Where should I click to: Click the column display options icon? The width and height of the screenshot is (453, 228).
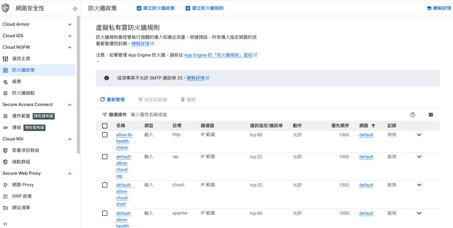(430, 115)
